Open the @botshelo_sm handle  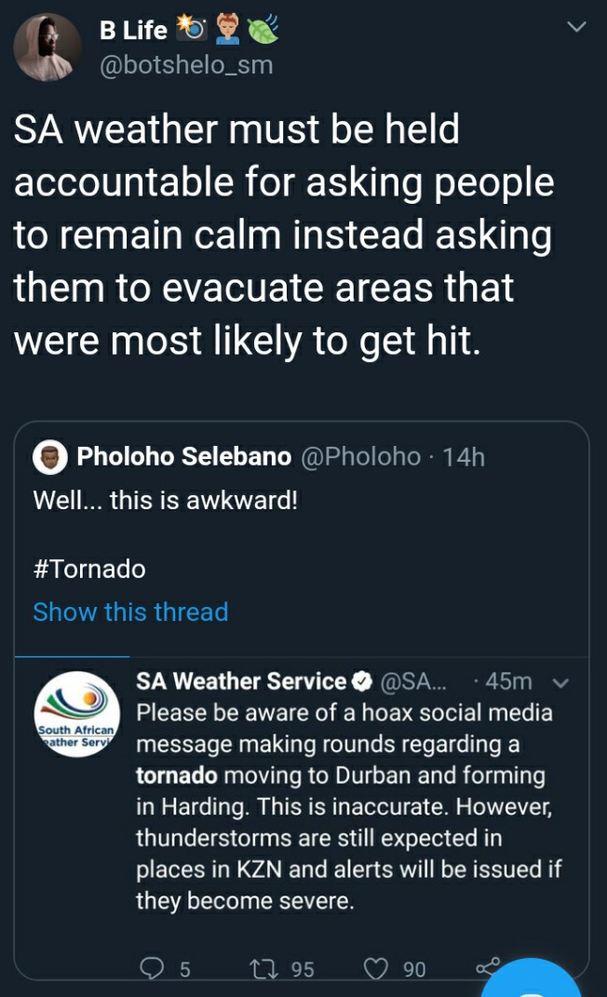186,65
